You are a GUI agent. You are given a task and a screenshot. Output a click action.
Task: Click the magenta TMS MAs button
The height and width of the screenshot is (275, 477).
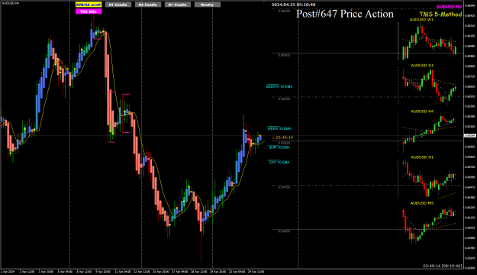pos(89,11)
